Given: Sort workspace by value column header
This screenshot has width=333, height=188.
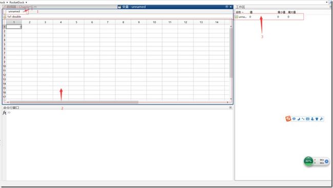Looking at the screenshot, I should [x=251, y=12].
